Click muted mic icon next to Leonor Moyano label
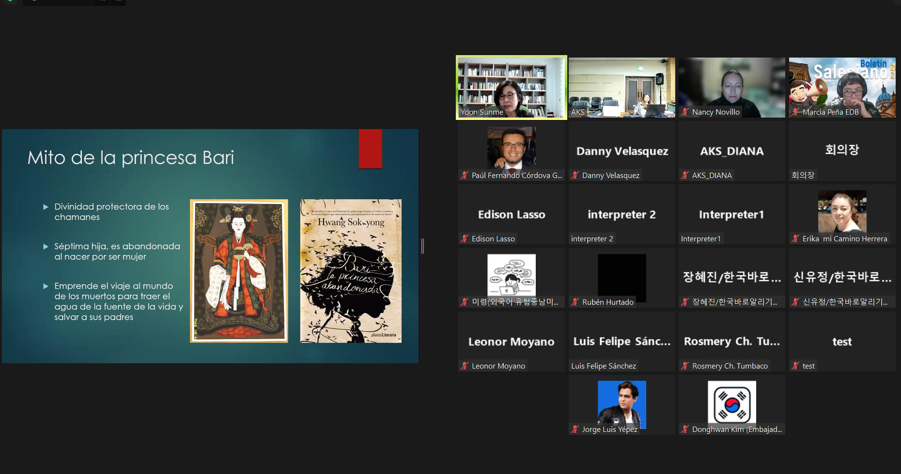 point(465,366)
